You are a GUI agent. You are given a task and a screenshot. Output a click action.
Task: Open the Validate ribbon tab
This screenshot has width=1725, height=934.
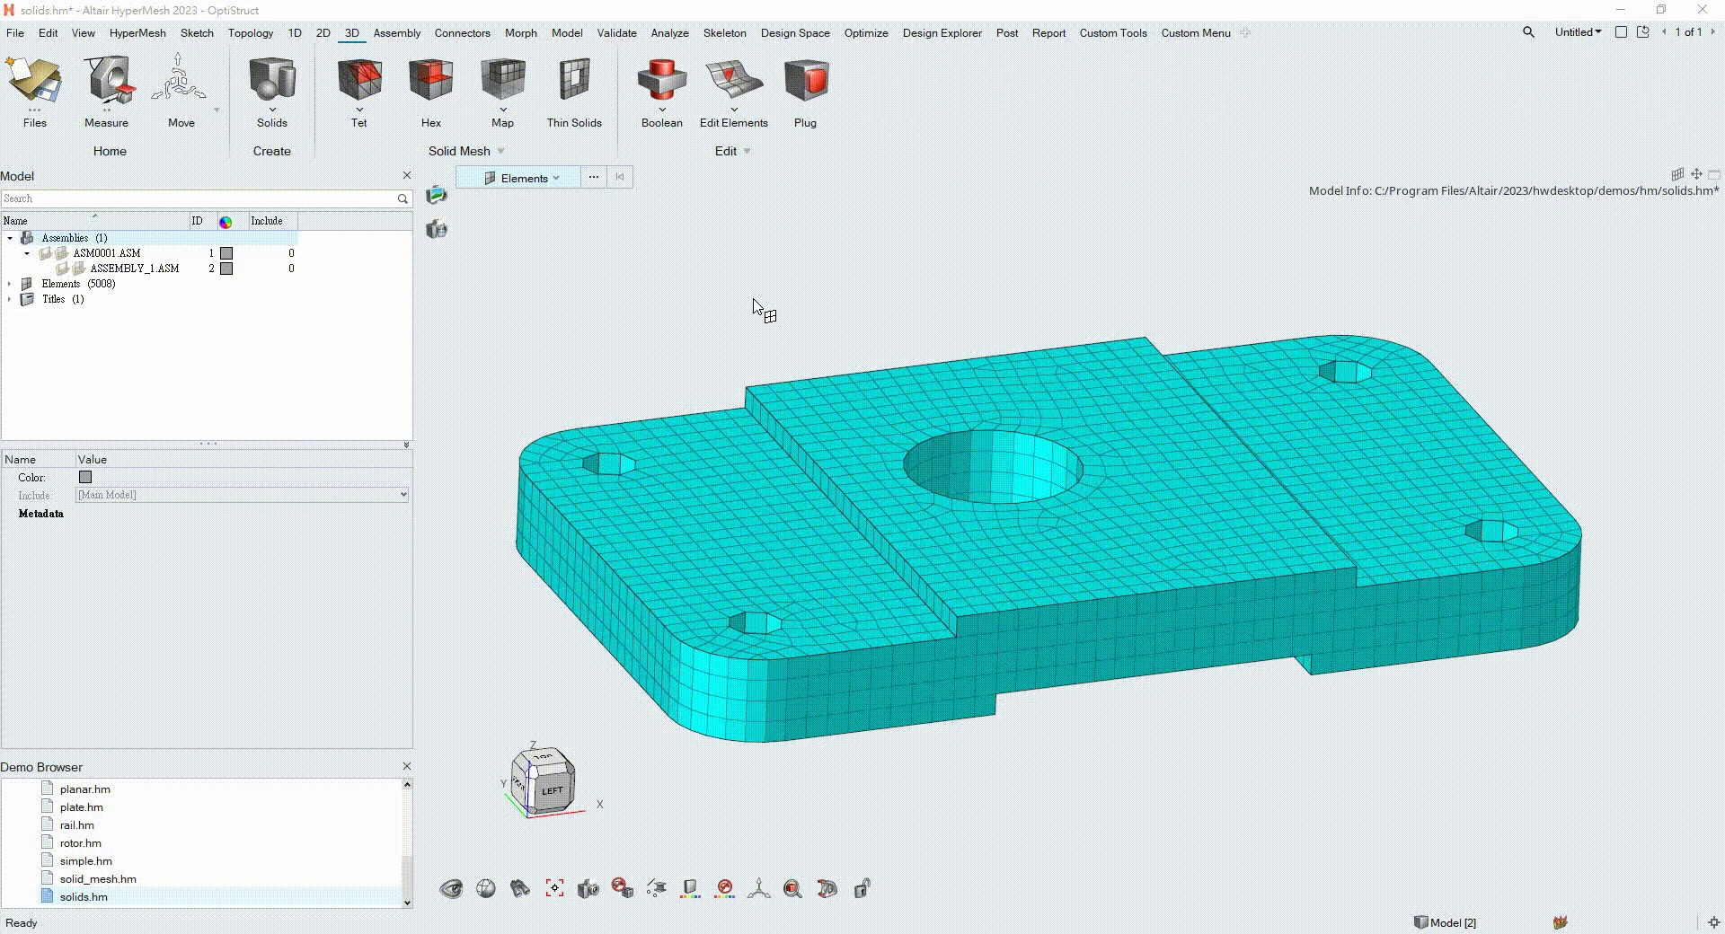tap(616, 33)
